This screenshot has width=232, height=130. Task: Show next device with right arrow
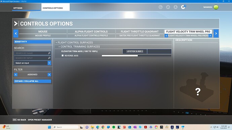(216, 34)
